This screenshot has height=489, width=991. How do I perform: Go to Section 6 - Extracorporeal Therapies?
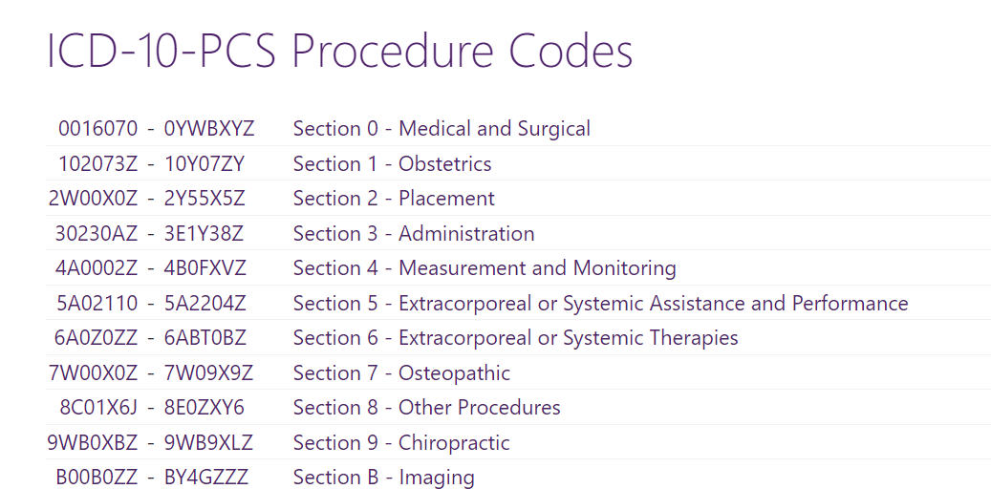pos(515,338)
